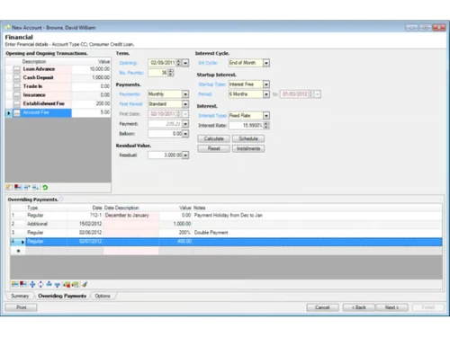Image resolution: width=450 pixels, height=337 pixels.
Task: Click the Cancel button
Action: [x=322, y=307]
